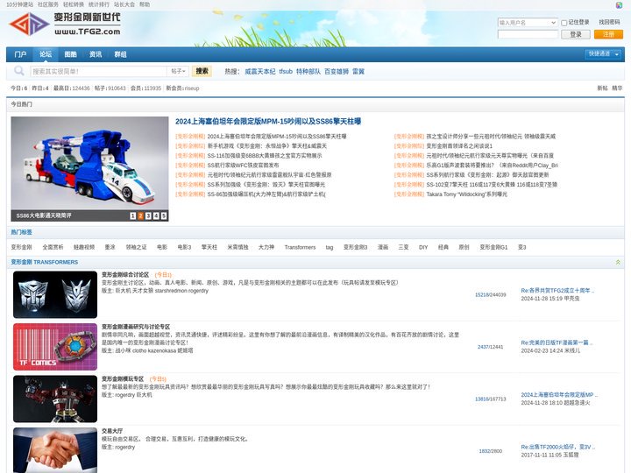
Task: Open moderator starshredmon profile link
Action: 171,291
